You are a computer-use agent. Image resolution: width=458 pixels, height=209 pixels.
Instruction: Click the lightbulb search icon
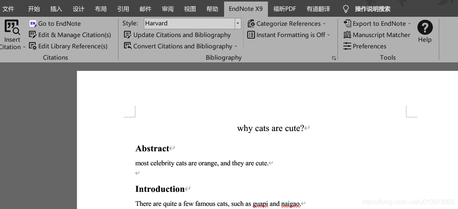click(346, 9)
